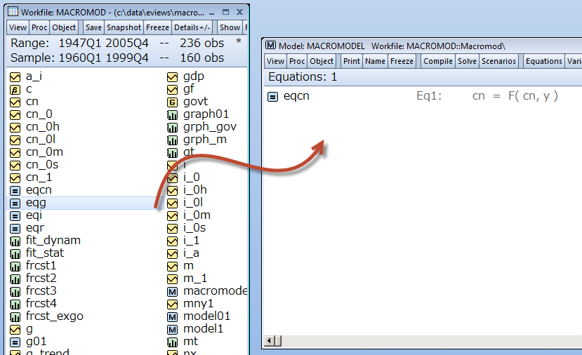The height and width of the screenshot is (355, 582).
Task: Select the frcst_exgo graph object
Action: [x=54, y=316]
